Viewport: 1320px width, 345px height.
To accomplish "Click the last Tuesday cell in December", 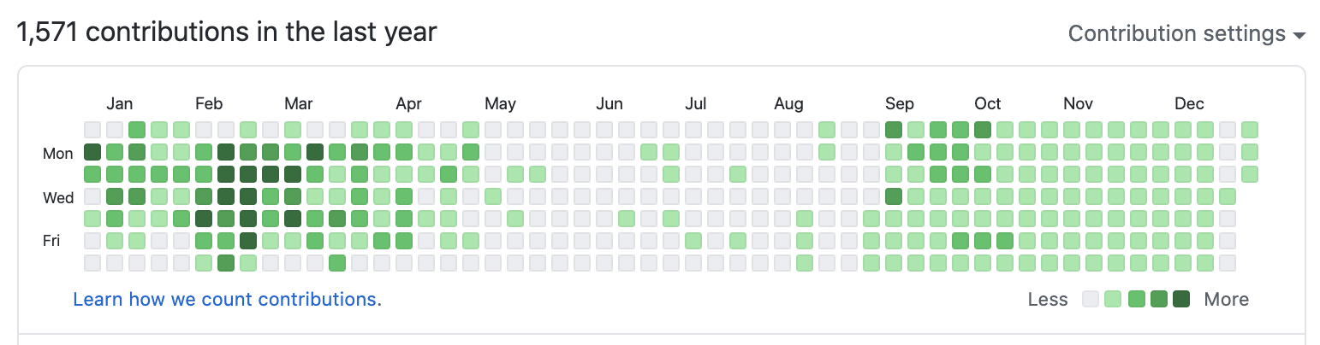I will coord(1250,174).
